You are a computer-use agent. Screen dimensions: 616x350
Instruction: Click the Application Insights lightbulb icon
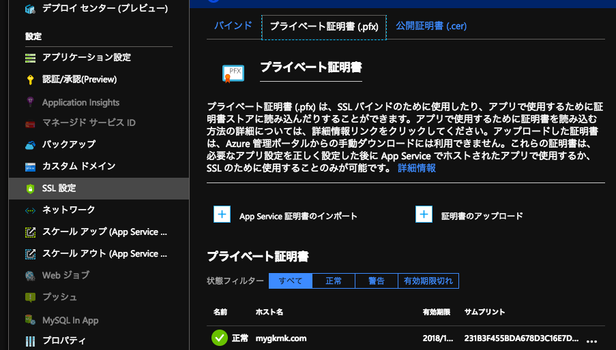(30, 102)
